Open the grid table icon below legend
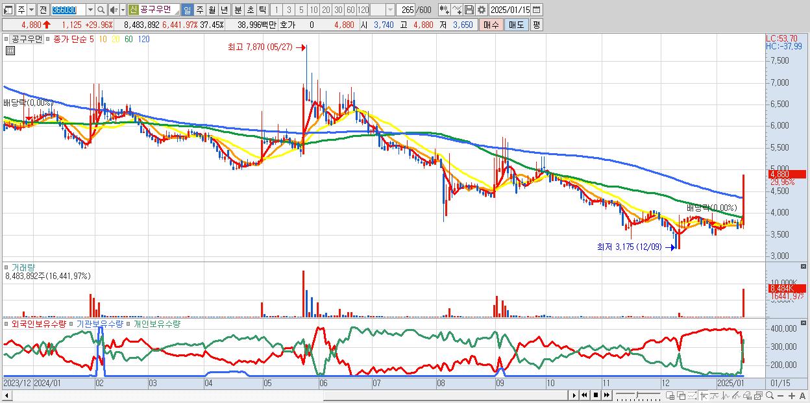This screenshot has height=403, width=810. pos(10,51)
